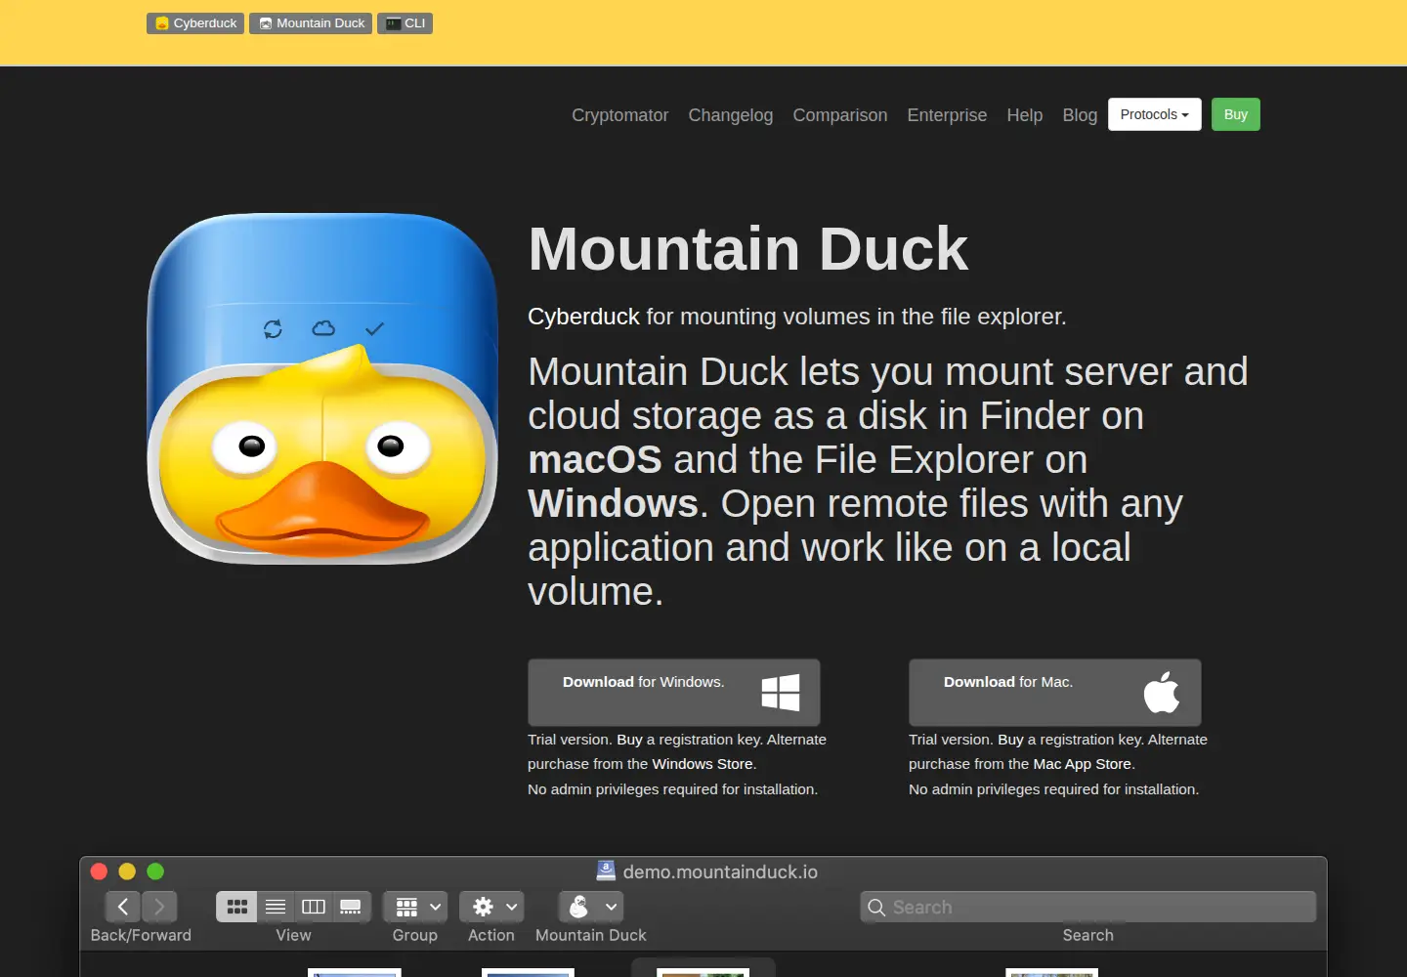The width and height of the screenshot is (1407, 977).
Task: Click Buy link under Windows download
Action: [629, 740]
